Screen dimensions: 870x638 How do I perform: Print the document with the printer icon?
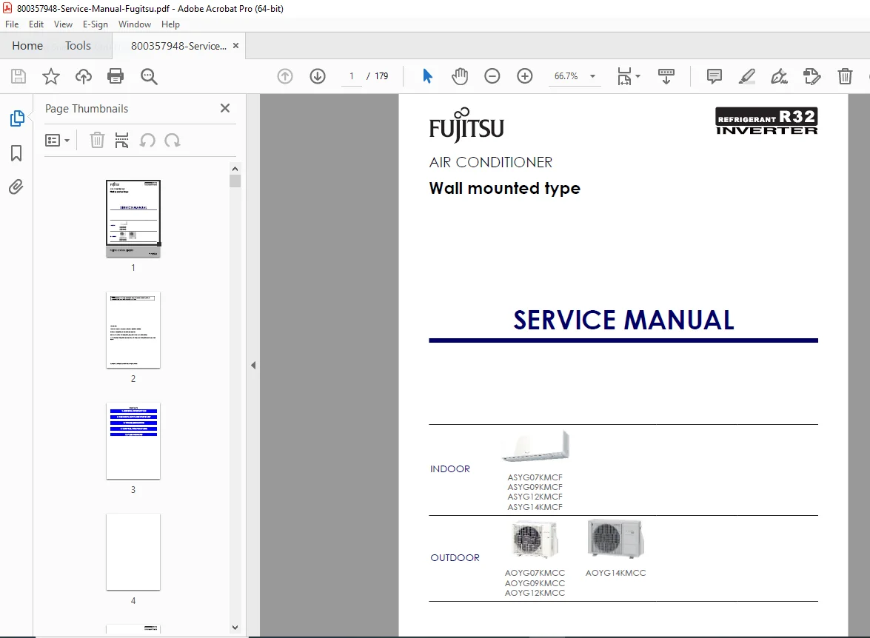pyautogui.click(x=116, y=76)
